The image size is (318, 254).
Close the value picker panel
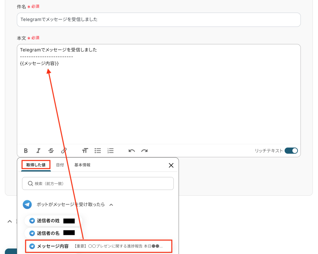click(171, 165)
